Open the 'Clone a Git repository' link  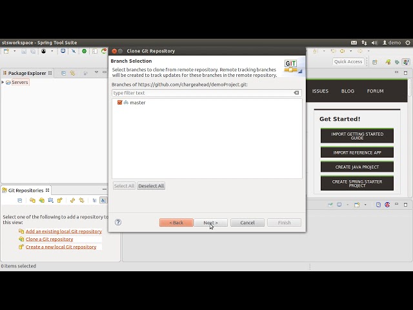50,240
